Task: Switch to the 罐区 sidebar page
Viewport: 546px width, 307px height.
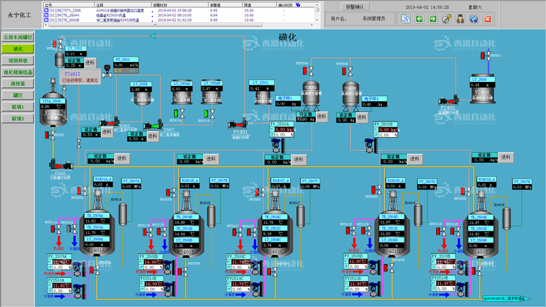Action: 18,95
